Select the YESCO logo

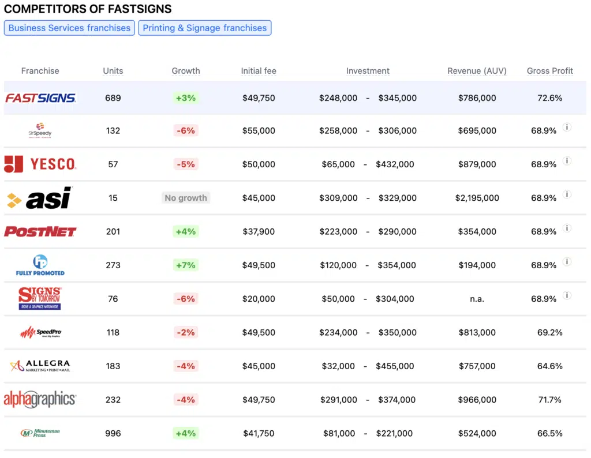pos(40,164)
